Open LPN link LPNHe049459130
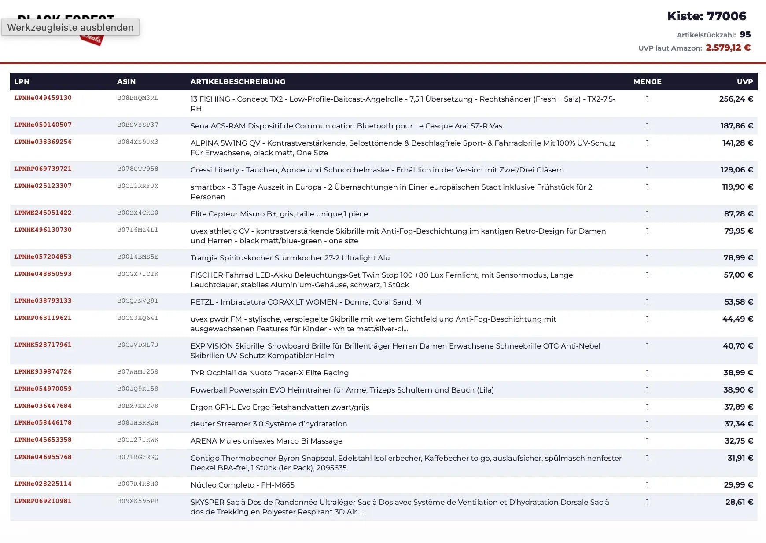766x543 pixels. [x=43, y=98]
